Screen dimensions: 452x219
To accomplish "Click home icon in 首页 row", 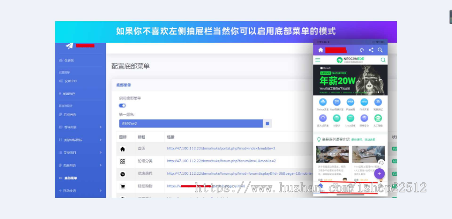I will coord(123,149).
